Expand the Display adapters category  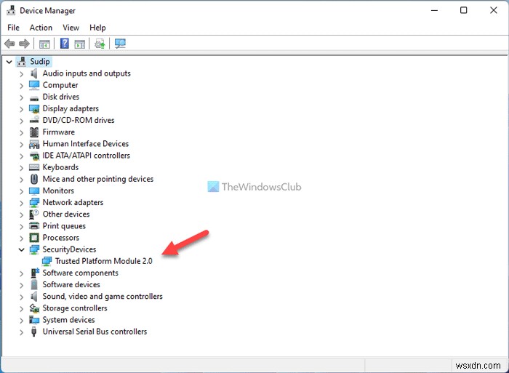click(21, 109)
